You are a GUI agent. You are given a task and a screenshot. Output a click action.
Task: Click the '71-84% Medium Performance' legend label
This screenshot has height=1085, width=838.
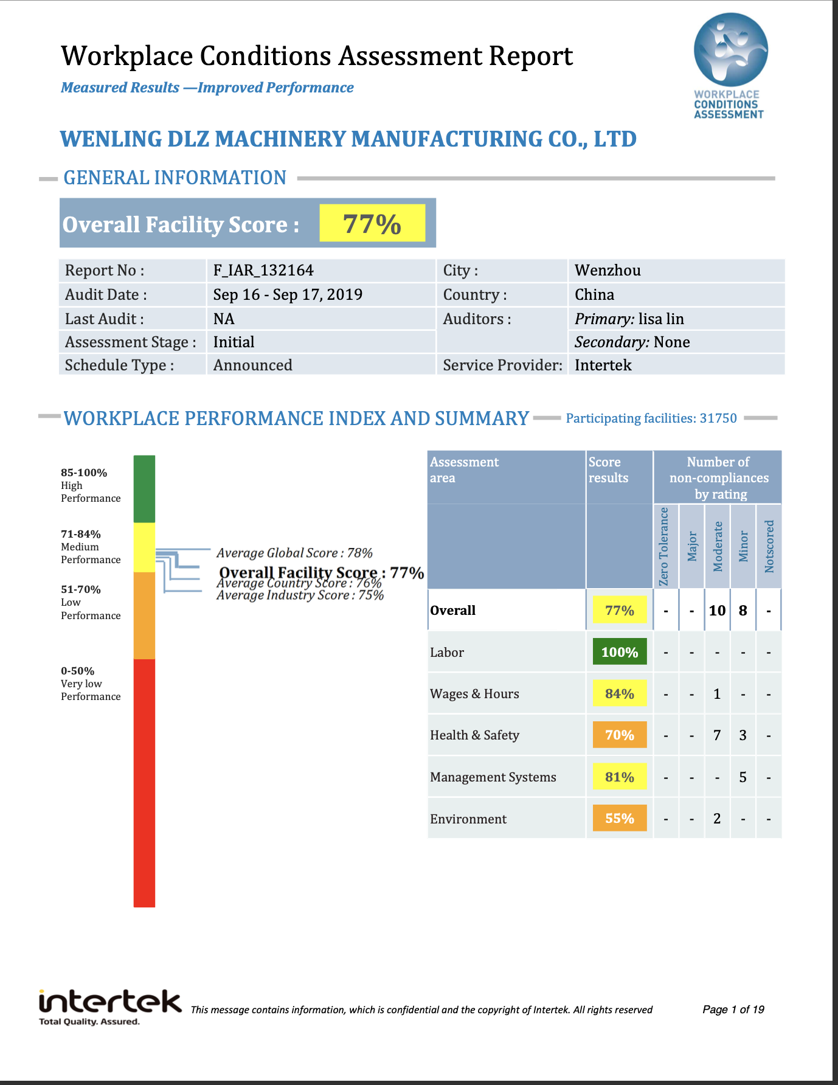(x=91, y=547)
